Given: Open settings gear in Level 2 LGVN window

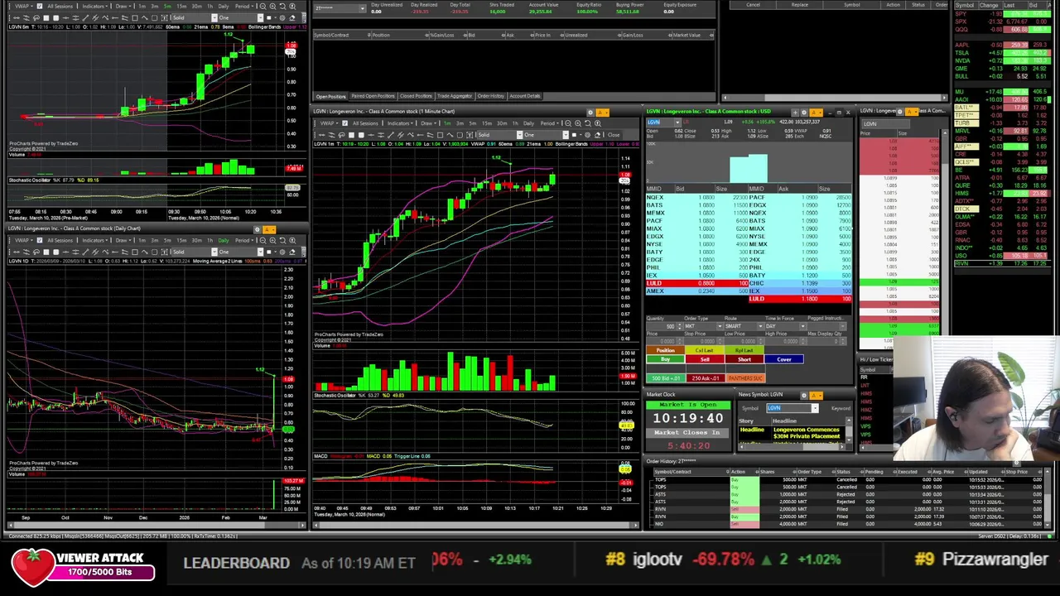Looking at the screenshot, I should 803,112.
